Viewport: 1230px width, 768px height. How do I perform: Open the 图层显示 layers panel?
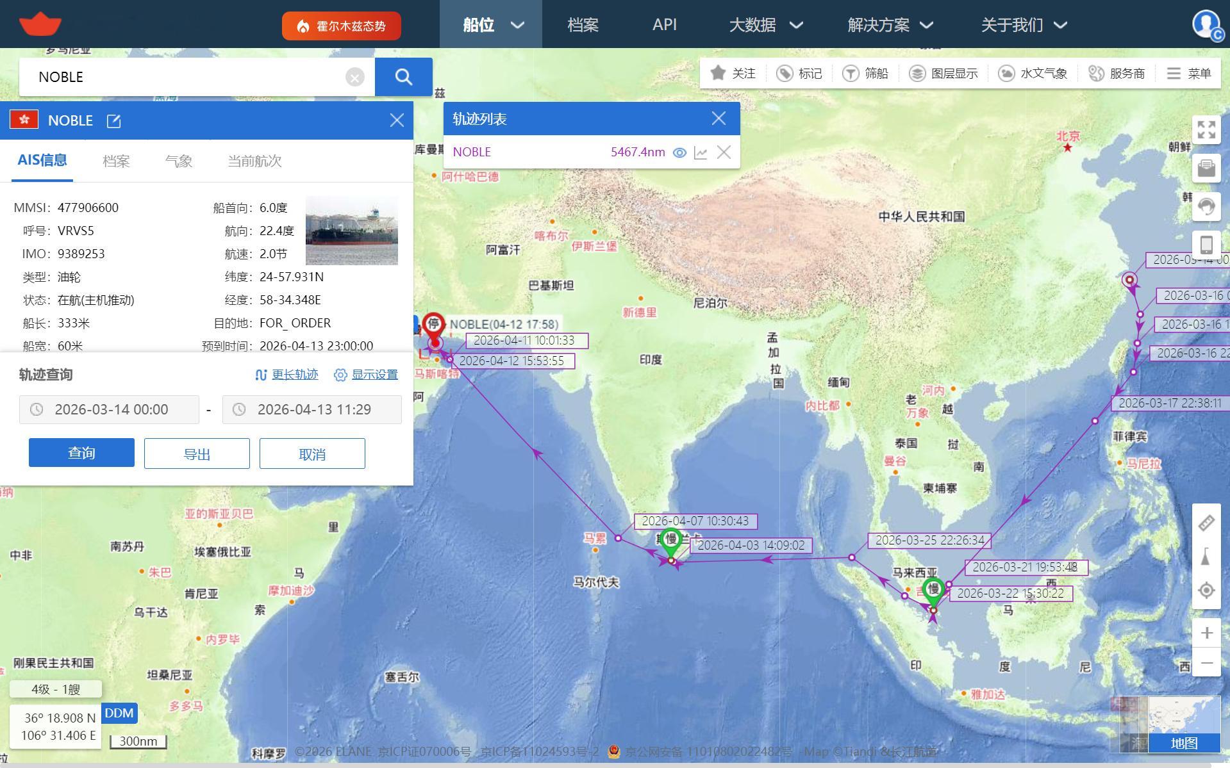tap(943, 73)
